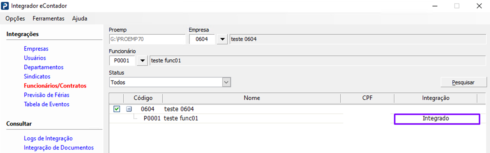Open the Ajuda menu
Viewport: 490px width, 153px height.
80,18
